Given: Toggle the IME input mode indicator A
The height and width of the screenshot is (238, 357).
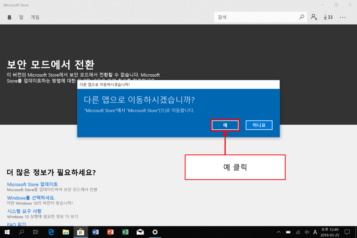Looking at the screenshot, I should tap(315, 232).
